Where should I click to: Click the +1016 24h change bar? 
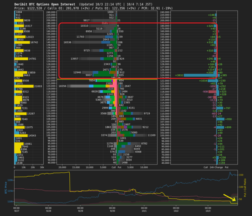(212, 80)
